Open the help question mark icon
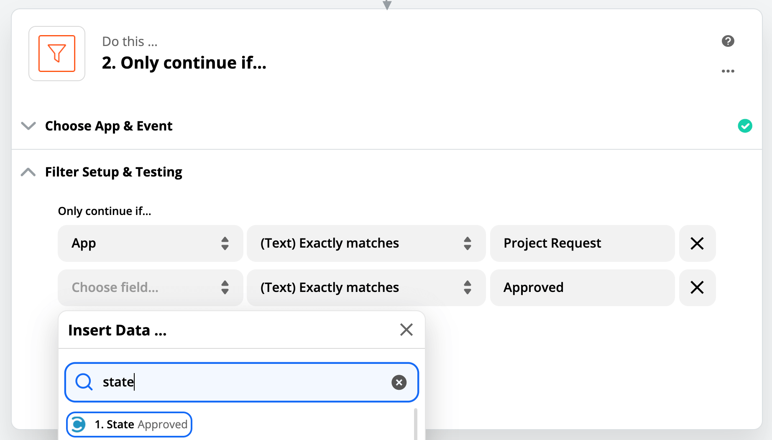Image resolution: width=772 pixels, height=440 pixels. pos(728,41)
